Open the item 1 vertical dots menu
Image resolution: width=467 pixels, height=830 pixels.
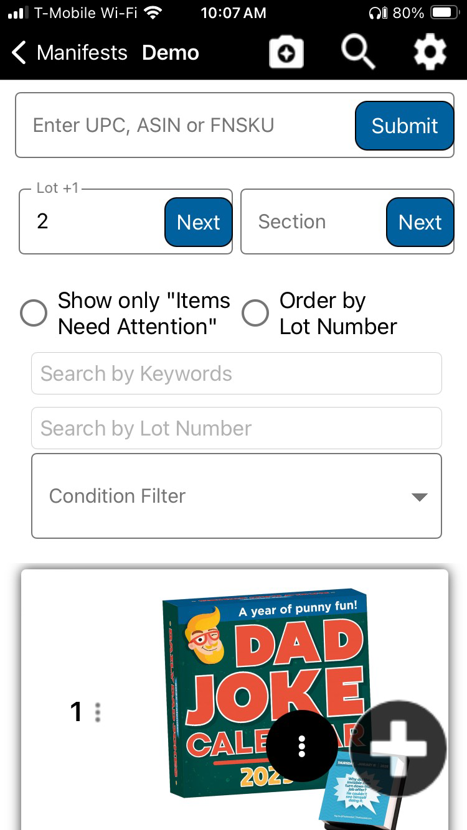[97, 712]
